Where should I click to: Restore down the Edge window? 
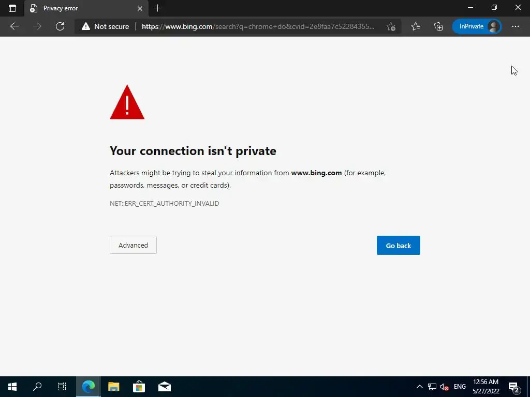coord(494,7)
